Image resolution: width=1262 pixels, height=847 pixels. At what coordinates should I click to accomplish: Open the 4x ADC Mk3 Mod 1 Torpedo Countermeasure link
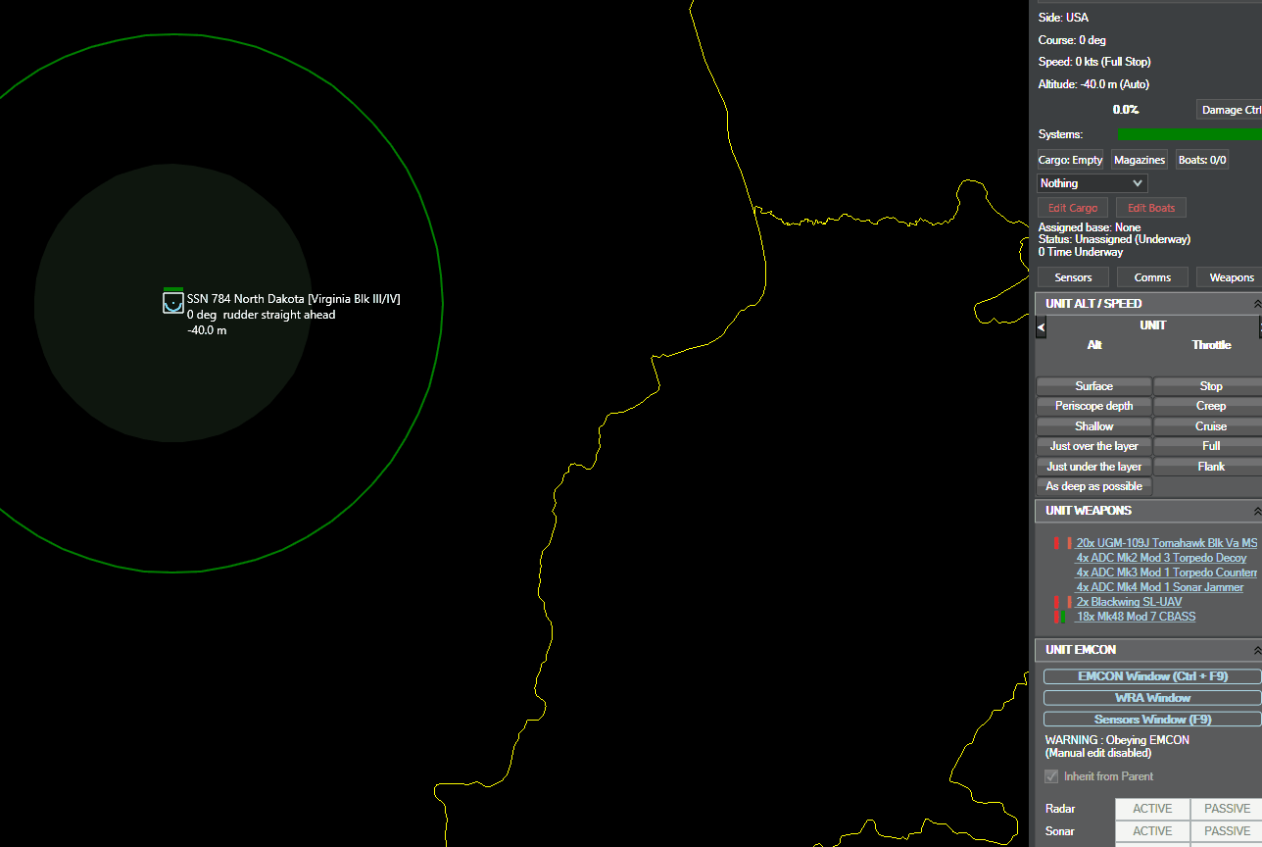tap(1167, 573)
